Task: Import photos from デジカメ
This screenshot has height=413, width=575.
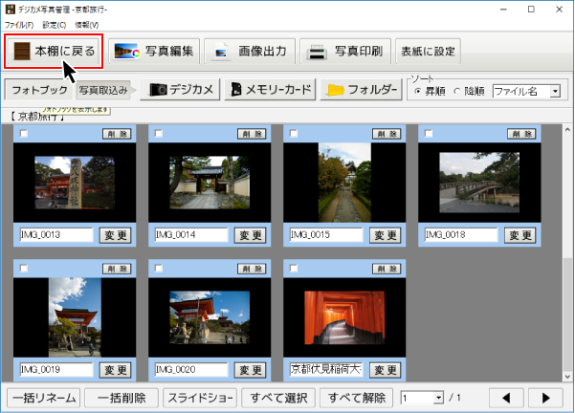Action: pyautogui.click(x=180, y=90)
